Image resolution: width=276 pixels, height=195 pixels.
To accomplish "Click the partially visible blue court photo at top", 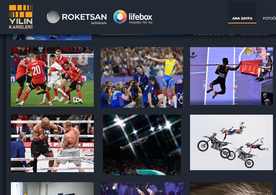I will tap(52, 37).
